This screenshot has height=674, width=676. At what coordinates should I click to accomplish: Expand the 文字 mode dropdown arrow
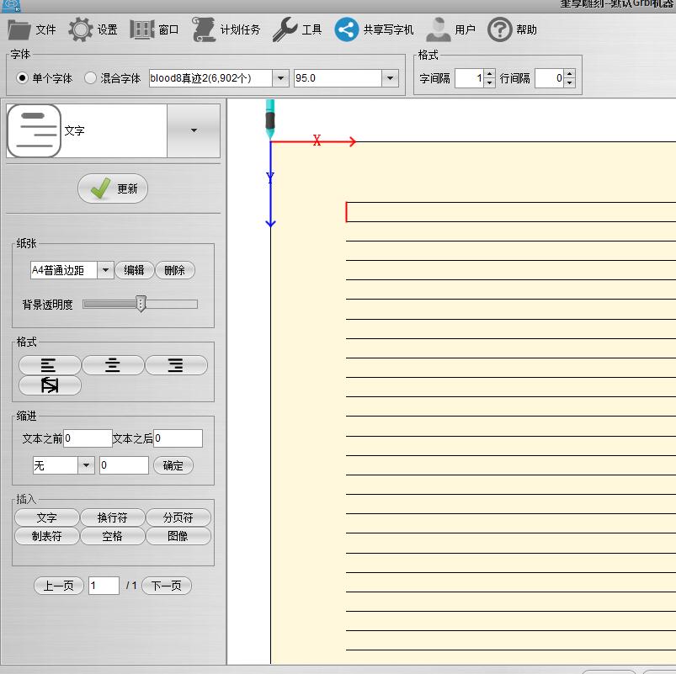pos(194,130)
